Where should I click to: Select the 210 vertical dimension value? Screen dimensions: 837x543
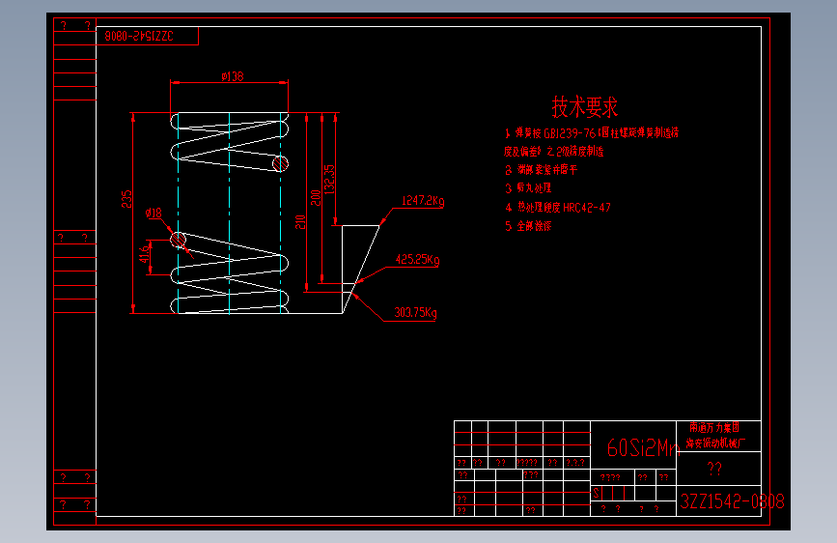point(300,222)
